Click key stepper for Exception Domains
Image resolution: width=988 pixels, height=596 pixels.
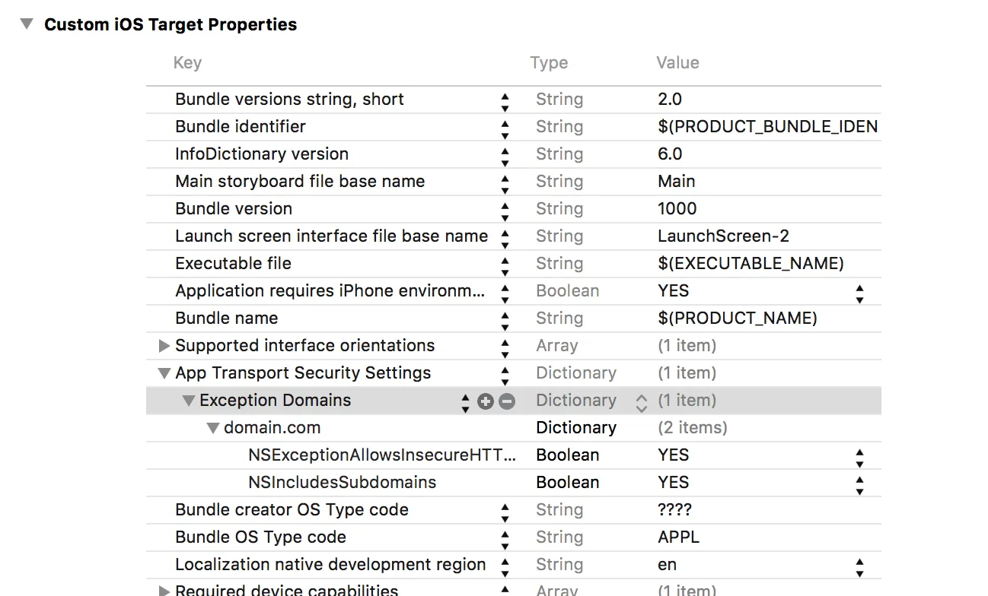[465, 401]
